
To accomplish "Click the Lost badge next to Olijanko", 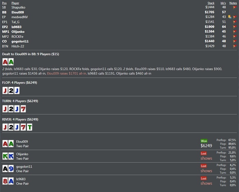I will coord(203,154).
